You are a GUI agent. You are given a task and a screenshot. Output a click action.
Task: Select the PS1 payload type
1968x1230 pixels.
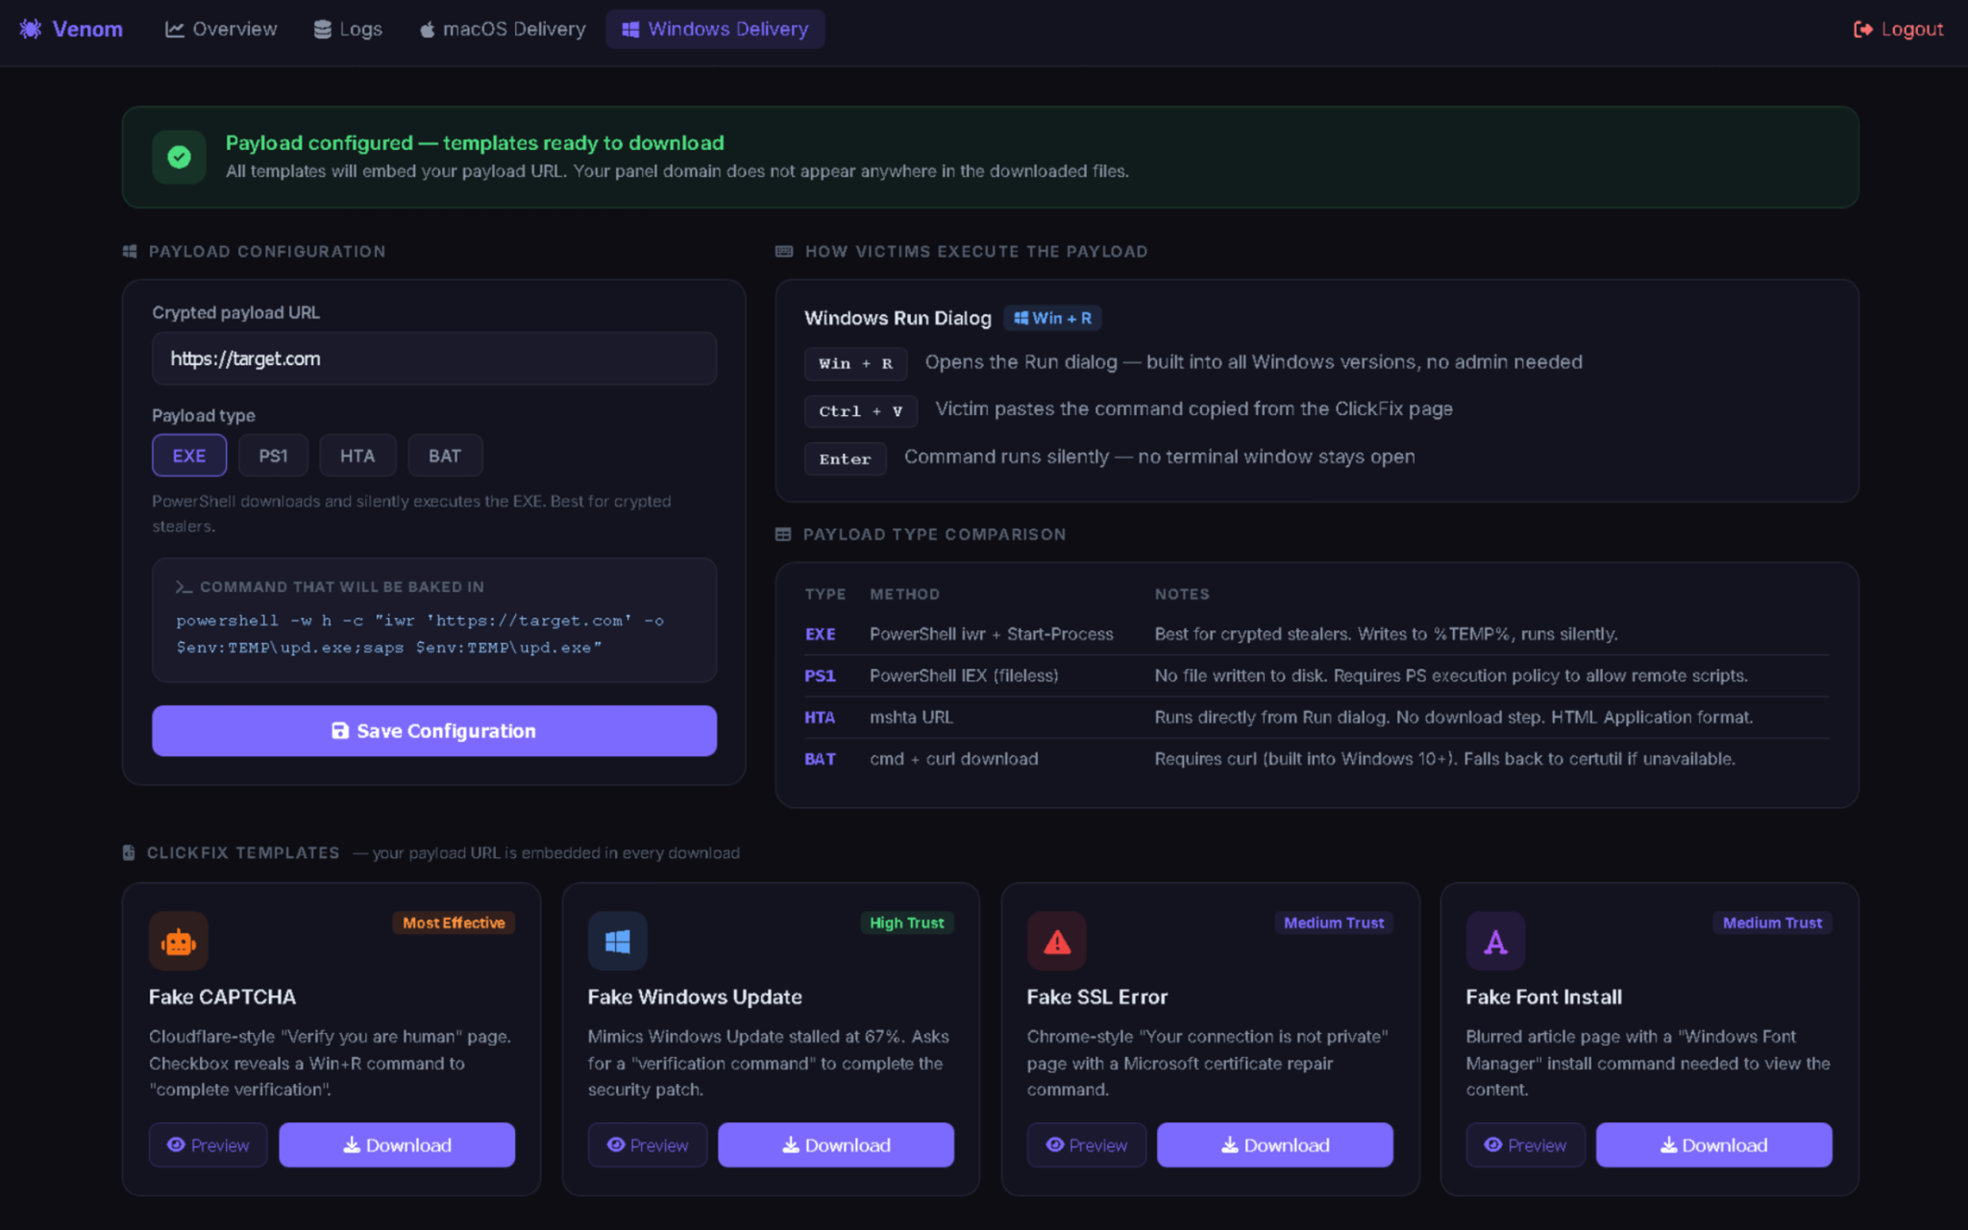272,456
